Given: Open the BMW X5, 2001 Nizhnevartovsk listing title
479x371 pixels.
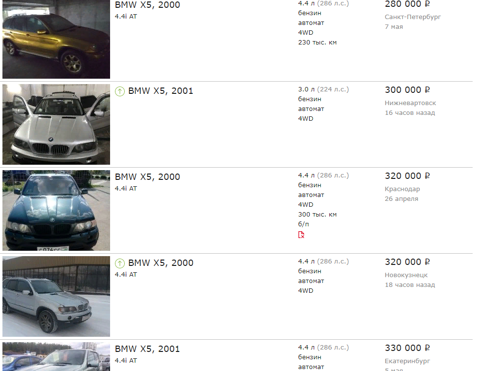Looking at the screenshot, I should [160, 91].
